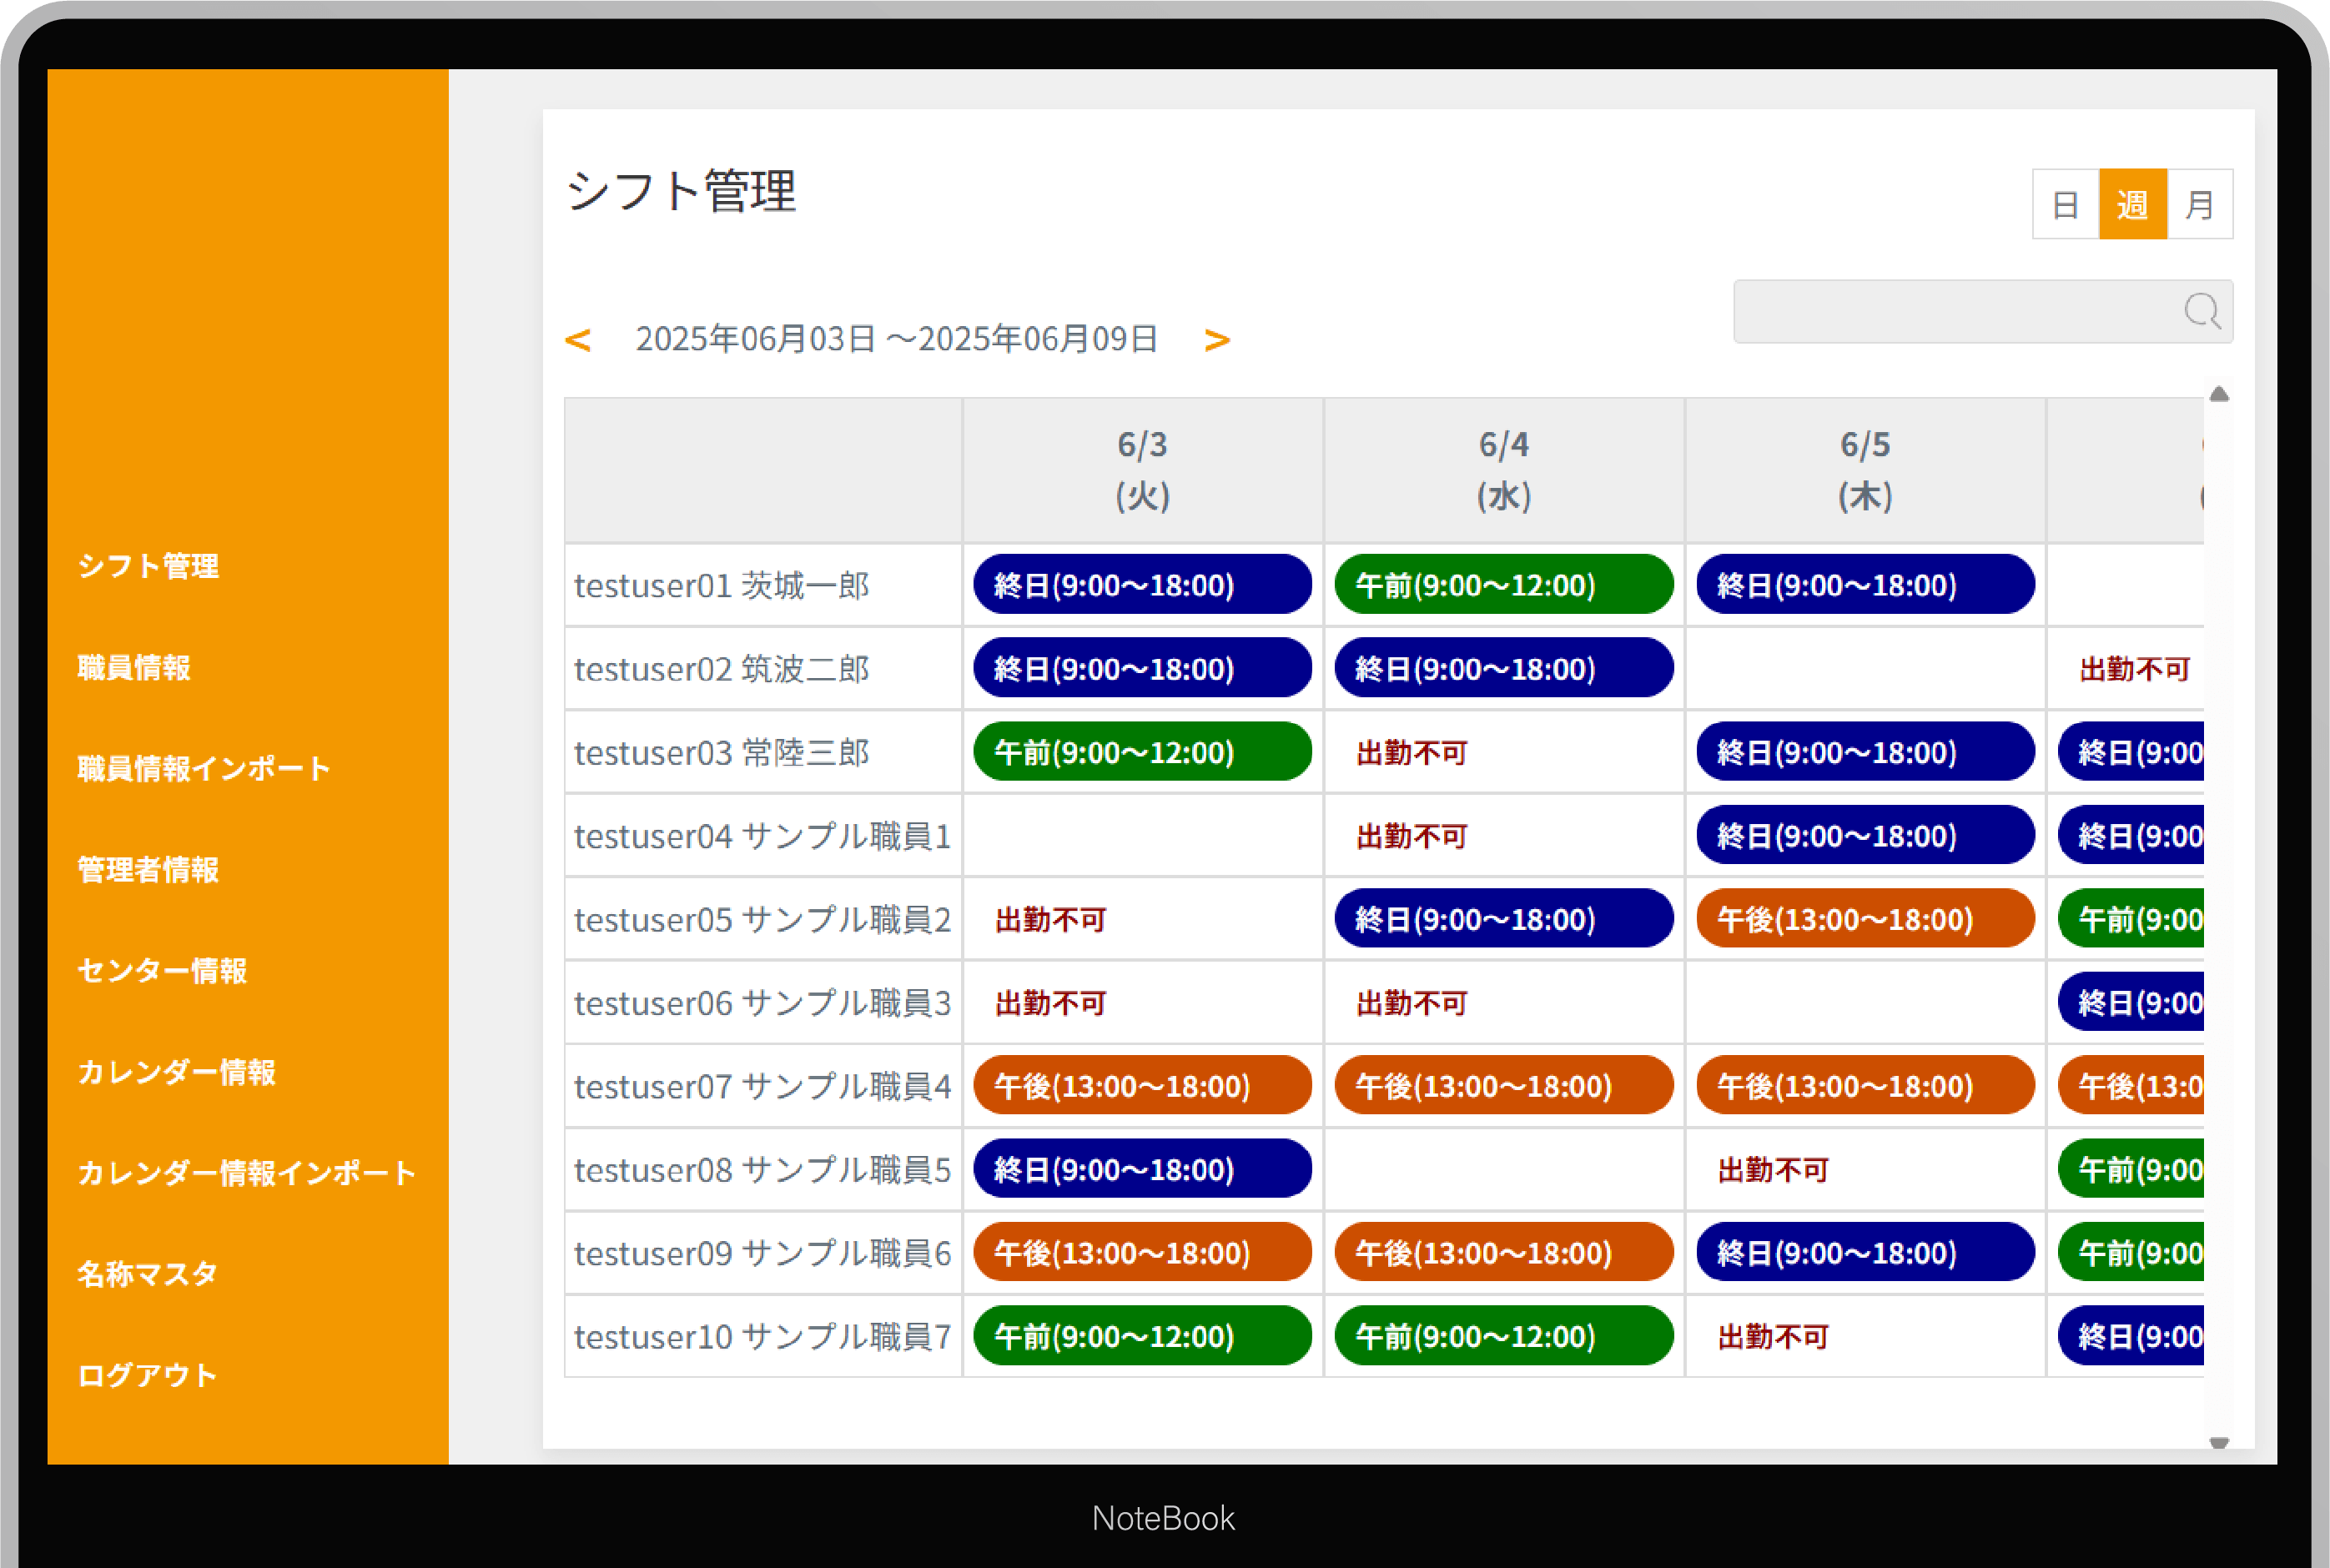Click testuser08 6/3 終日 shift
The image size is (2330, 1568).
[x=1142, y=1169]
